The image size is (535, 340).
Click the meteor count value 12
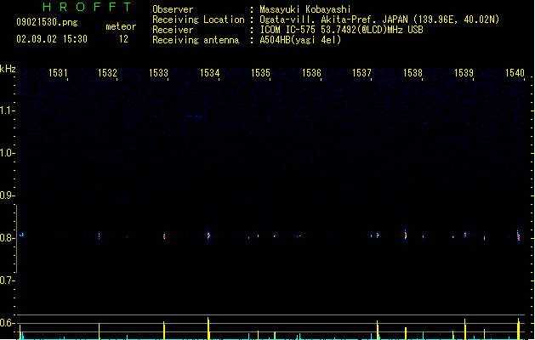pos(123,39)
